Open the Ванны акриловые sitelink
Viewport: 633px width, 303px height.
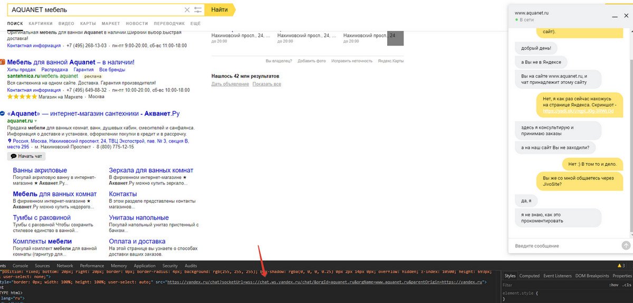click(40, 171)
